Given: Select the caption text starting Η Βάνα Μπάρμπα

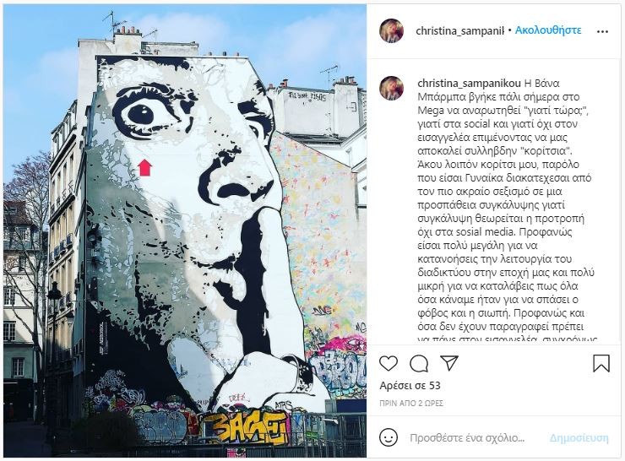Looking at the screenshot, I should point(506,212).
